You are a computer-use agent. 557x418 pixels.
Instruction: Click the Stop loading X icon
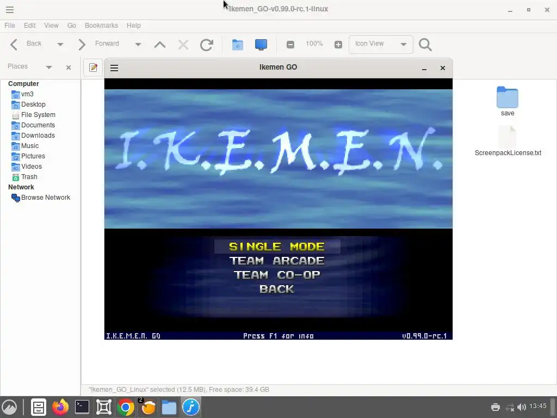pyautogui.click(x=183, y=45)
